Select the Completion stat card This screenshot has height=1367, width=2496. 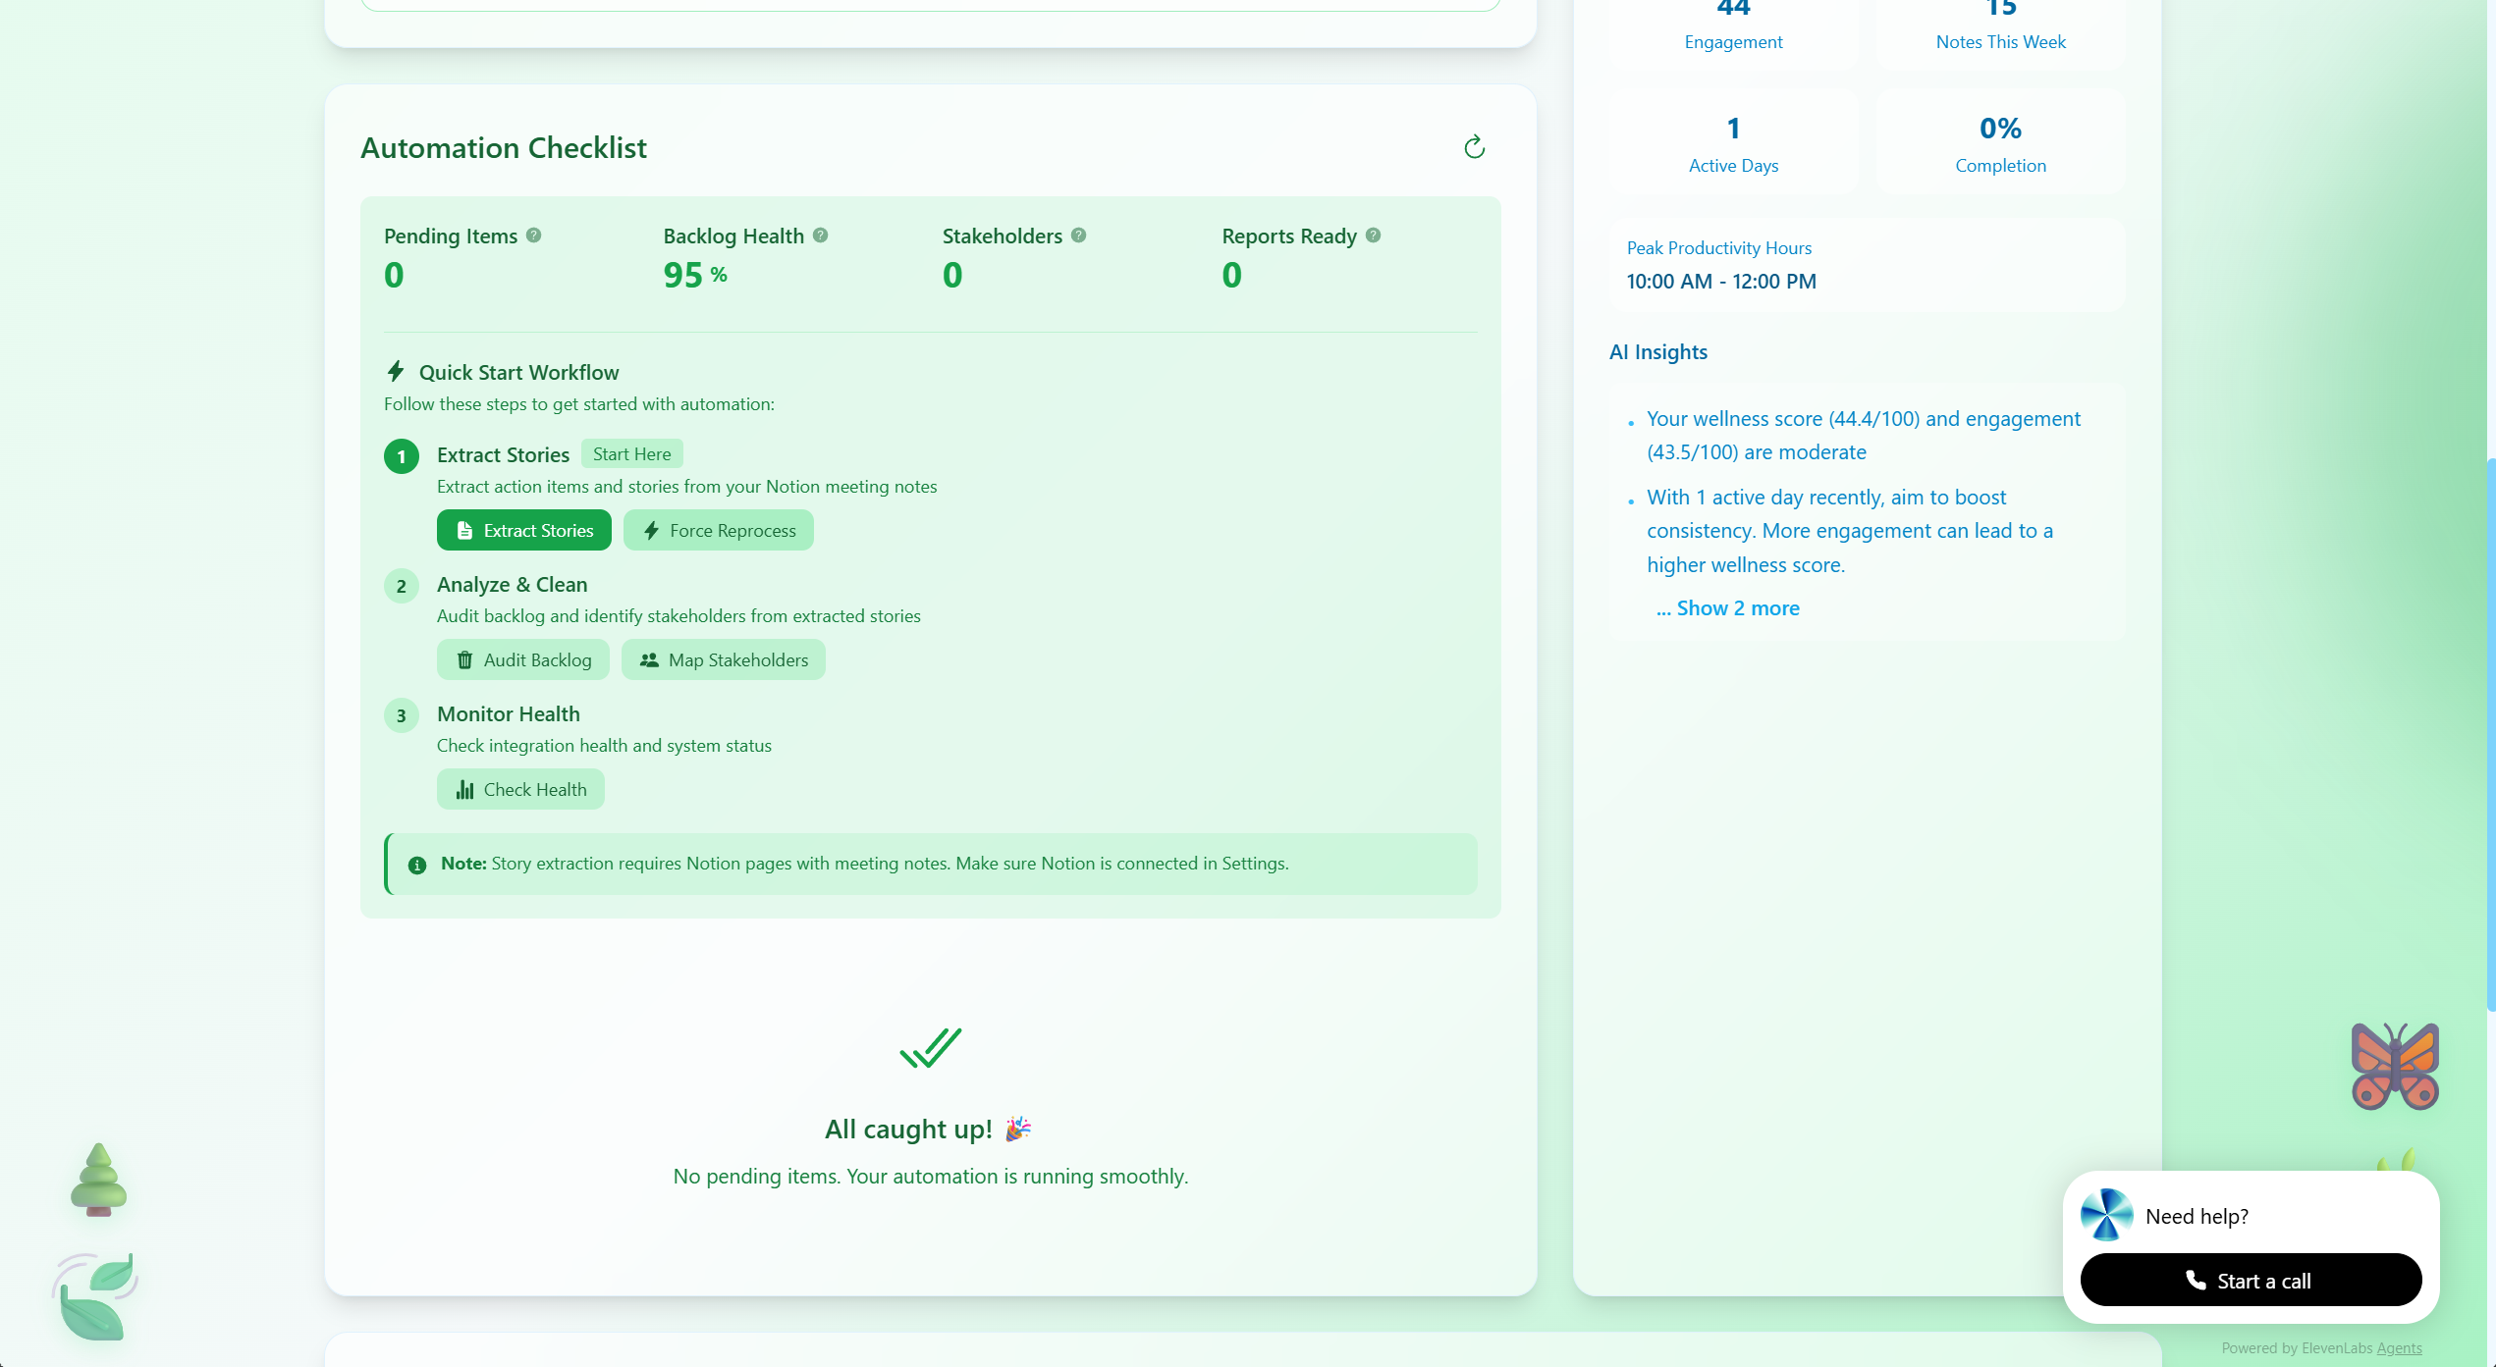pos(2000,143)
